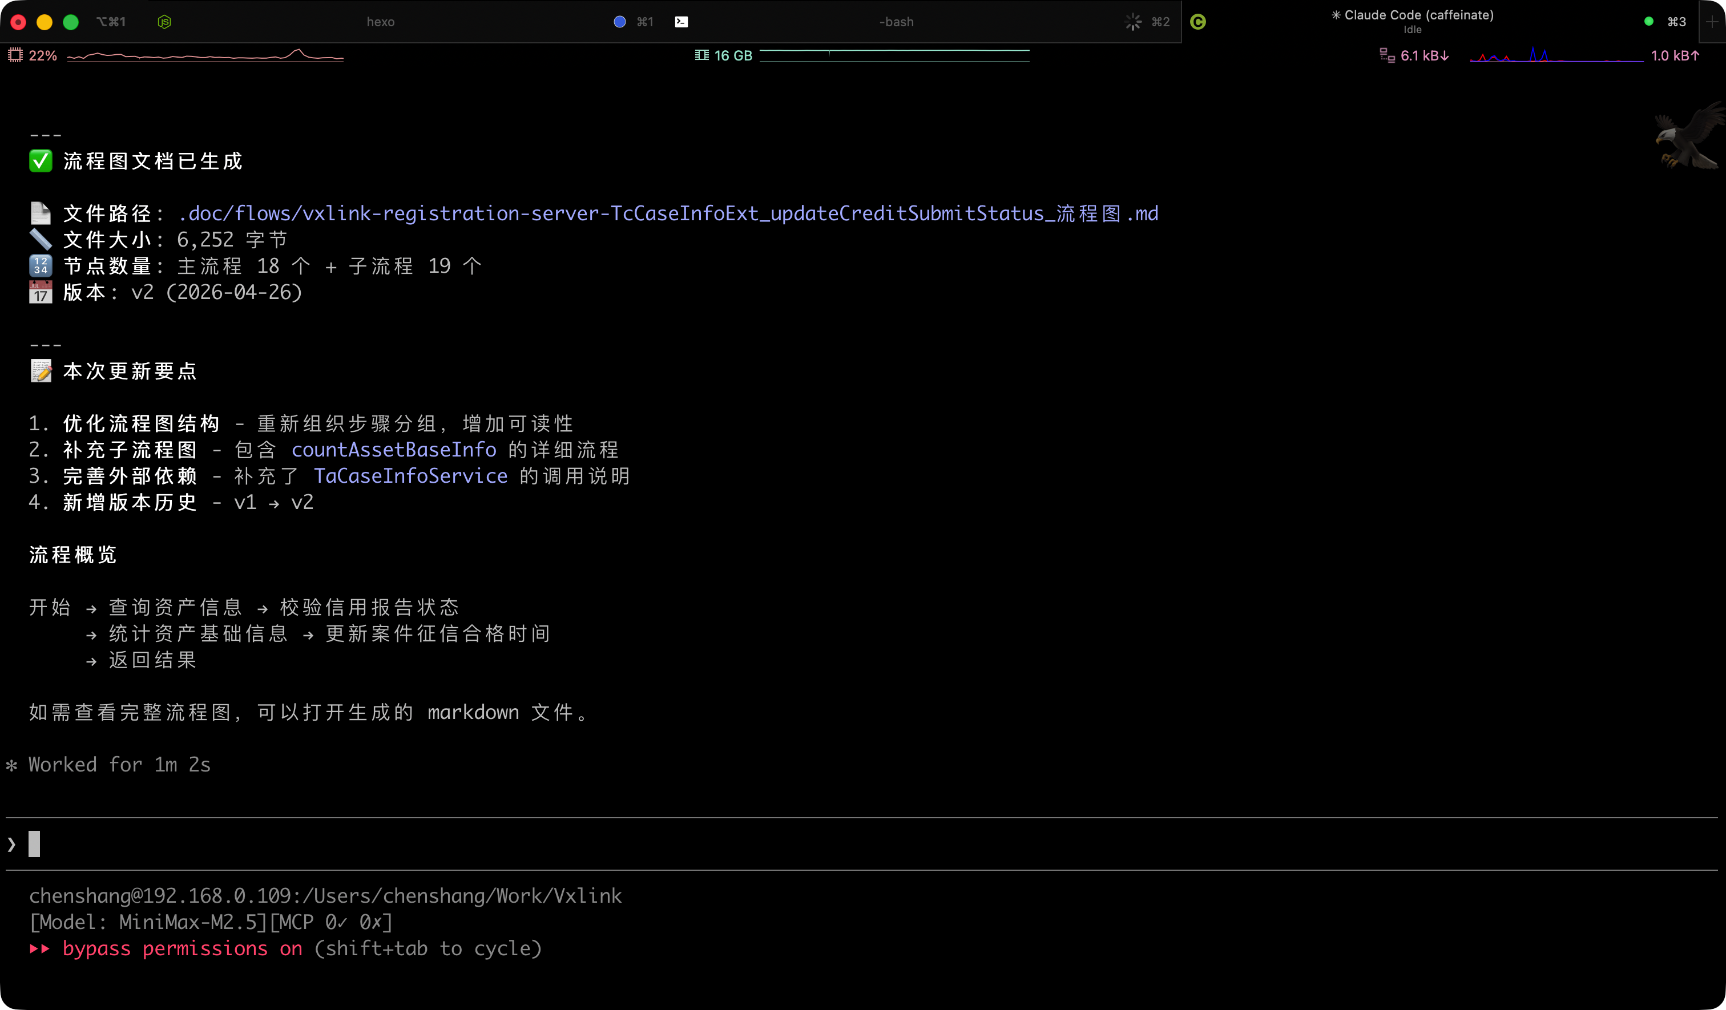Click the terminal prompt icon on bash tab

click(681, 22)
